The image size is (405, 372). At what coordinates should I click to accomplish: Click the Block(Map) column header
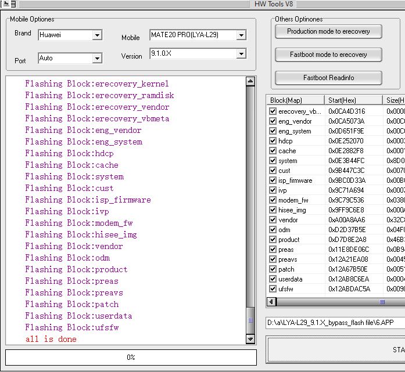pyautogui.click(x=295, y=100)
